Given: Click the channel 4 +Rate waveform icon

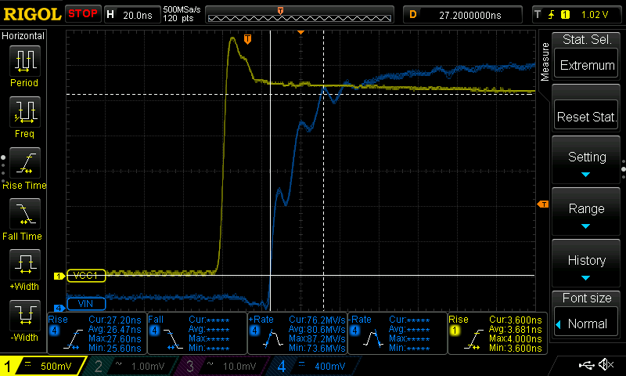Looking at the screenshot, I should (x=273, y=340).
